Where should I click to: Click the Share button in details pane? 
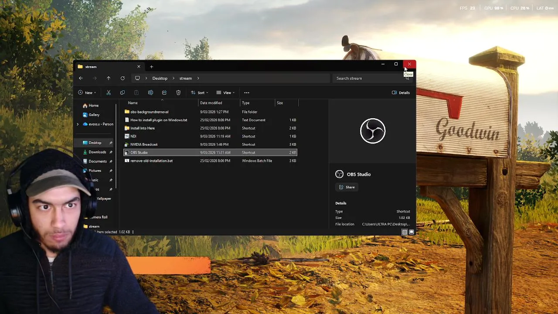(347, 187)
